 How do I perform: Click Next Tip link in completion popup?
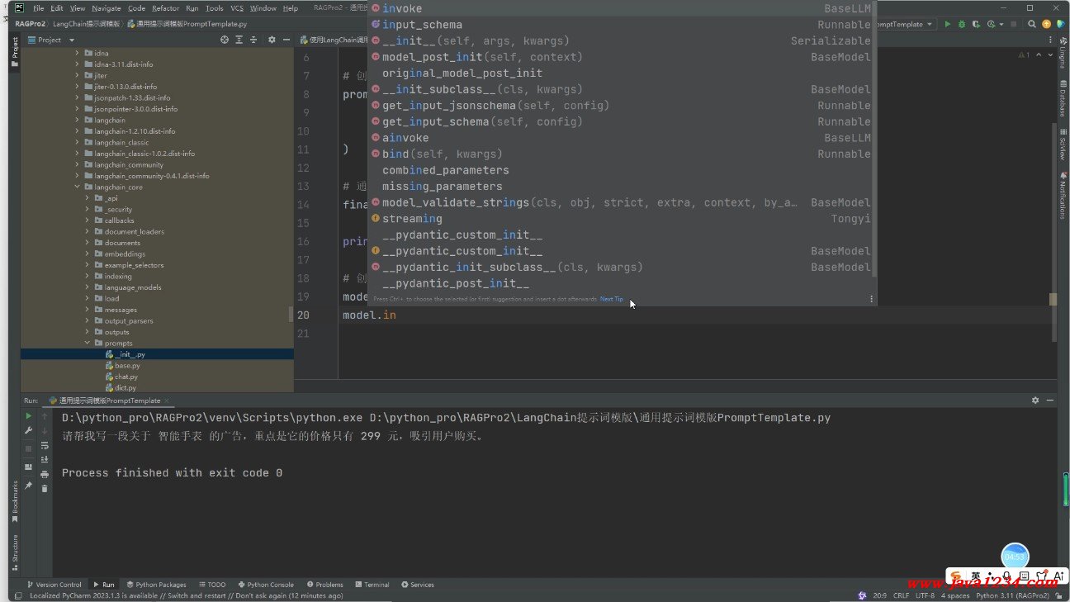(611, 299)
